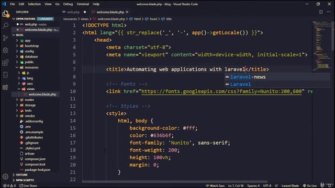The image size is (335, 188).
Task: Choose the Laravel autocomplete suggestion
Action: [277, 84]
